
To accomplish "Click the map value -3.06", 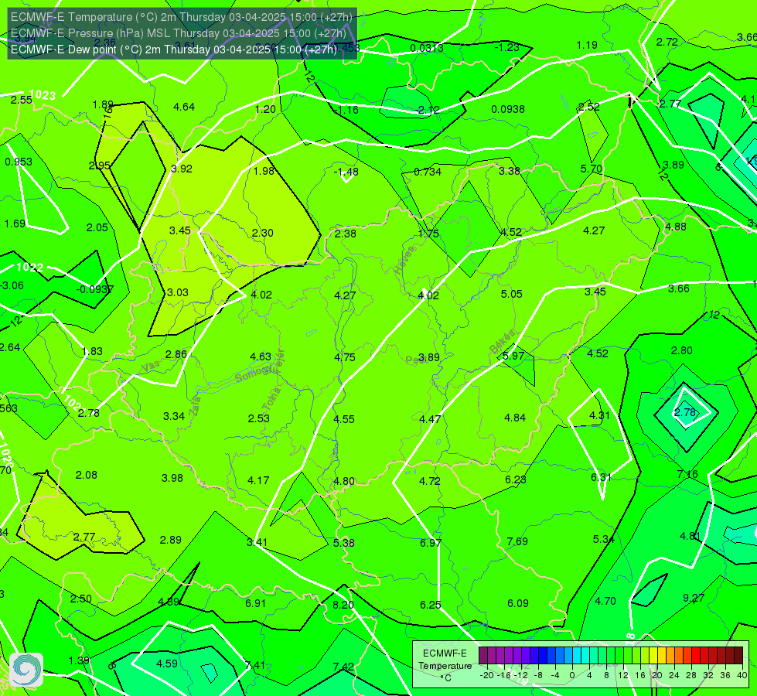I will 12,285.
